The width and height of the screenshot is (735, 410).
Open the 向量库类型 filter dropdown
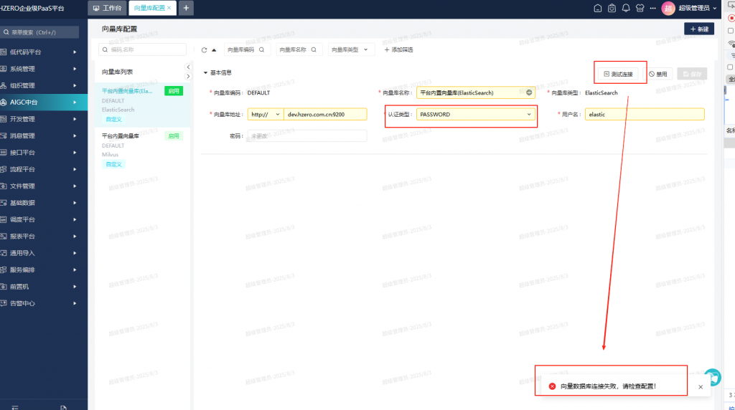352,50
